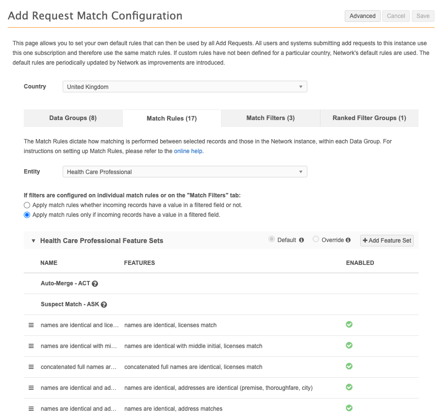Switch to the Data Groups tab
The height and width of the screenshot is (419, 437).
[73, 118]
